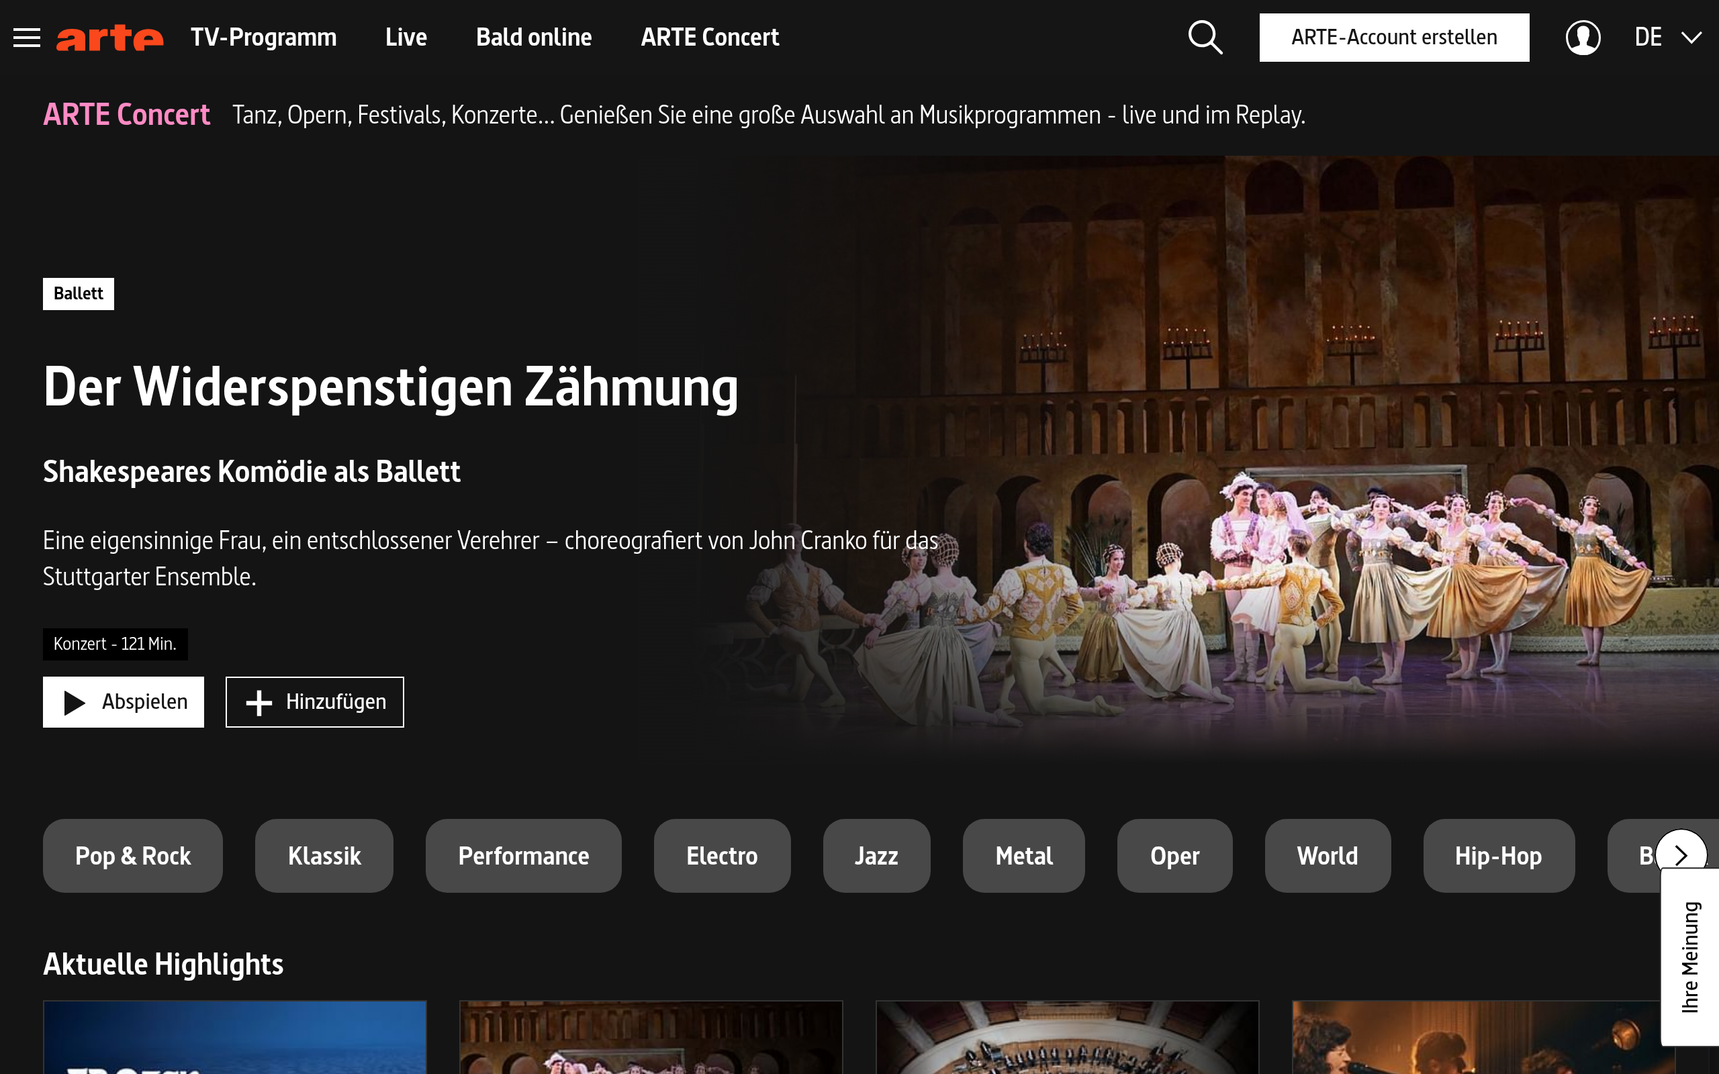Select the Klassik genre chip
This screenshot has width=1719, height=1074.
[x=324, y=856]
